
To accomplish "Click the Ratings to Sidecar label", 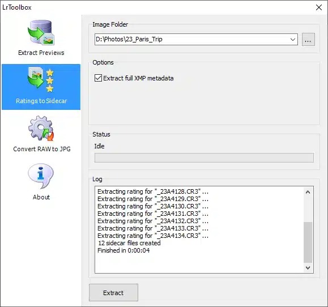I will coord(41,101).
